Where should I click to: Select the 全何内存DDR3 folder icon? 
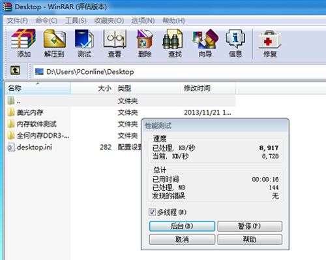(x=11, y=135)
